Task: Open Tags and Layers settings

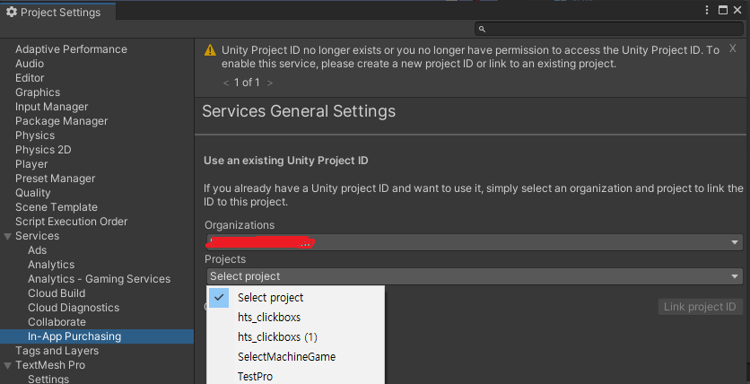Action: pos(57,351)
